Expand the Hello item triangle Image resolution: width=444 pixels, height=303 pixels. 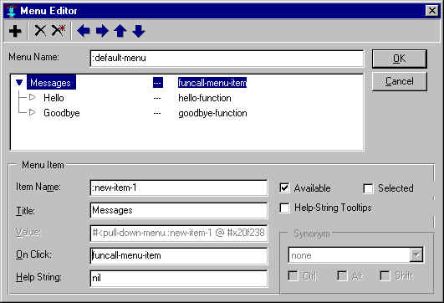coord(33,97)
